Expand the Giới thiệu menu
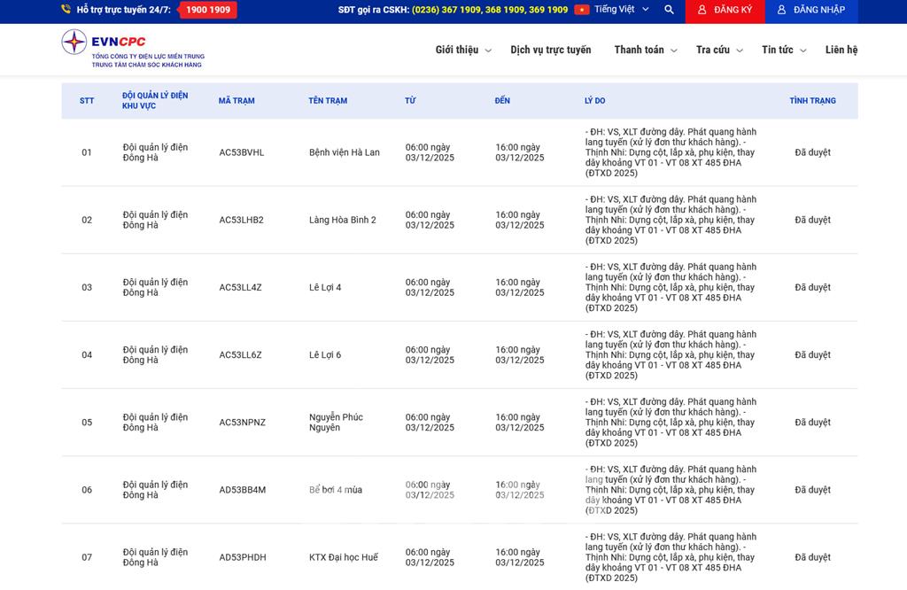Image resolution: width=907 pixels, height=590 pixels. (462, 50)
